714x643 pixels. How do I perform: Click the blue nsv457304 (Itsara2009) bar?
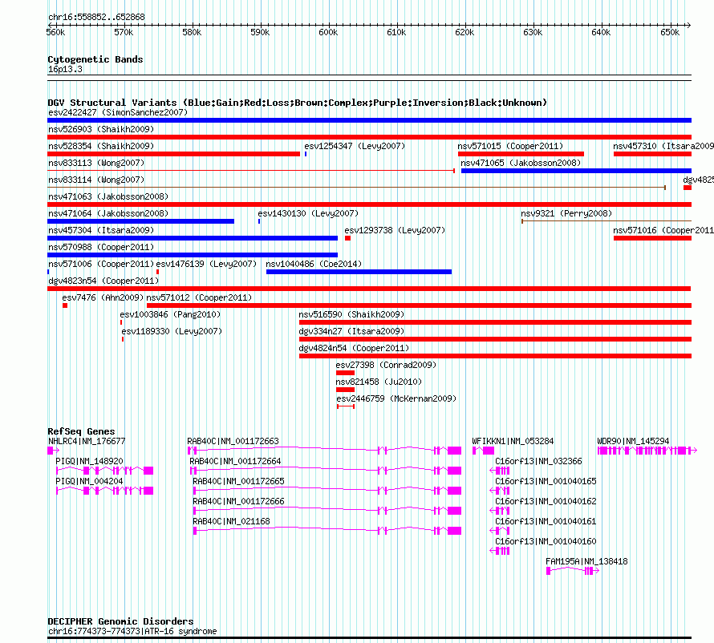tap(193, 238)
